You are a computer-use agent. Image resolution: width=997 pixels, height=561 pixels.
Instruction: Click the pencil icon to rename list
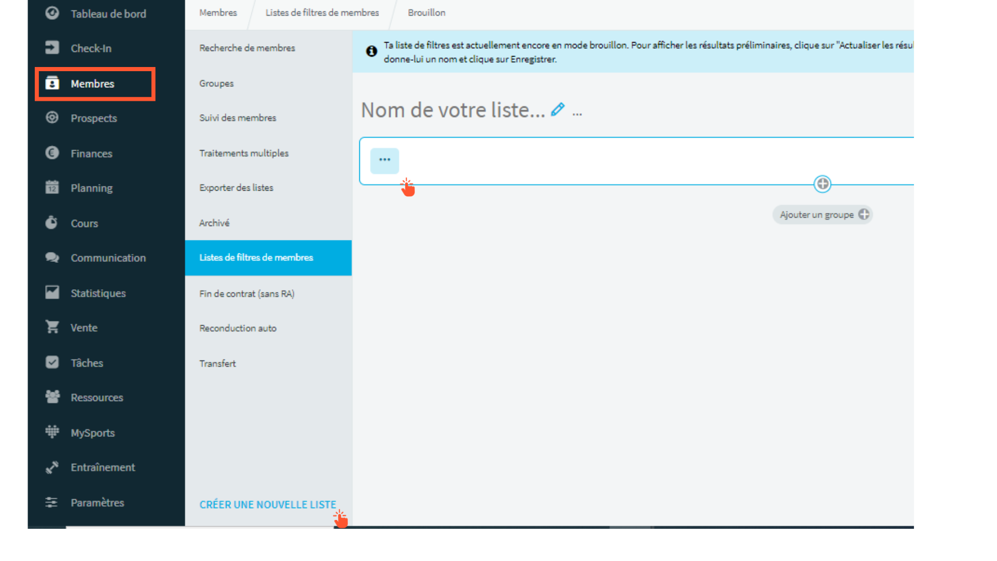click(x=558, y=110)
